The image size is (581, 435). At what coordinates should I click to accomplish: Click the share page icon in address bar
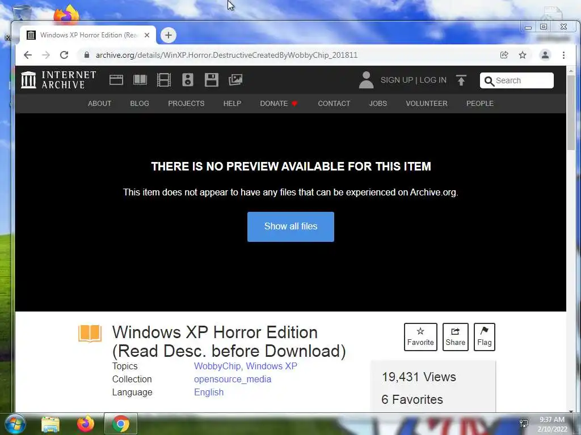504,55
